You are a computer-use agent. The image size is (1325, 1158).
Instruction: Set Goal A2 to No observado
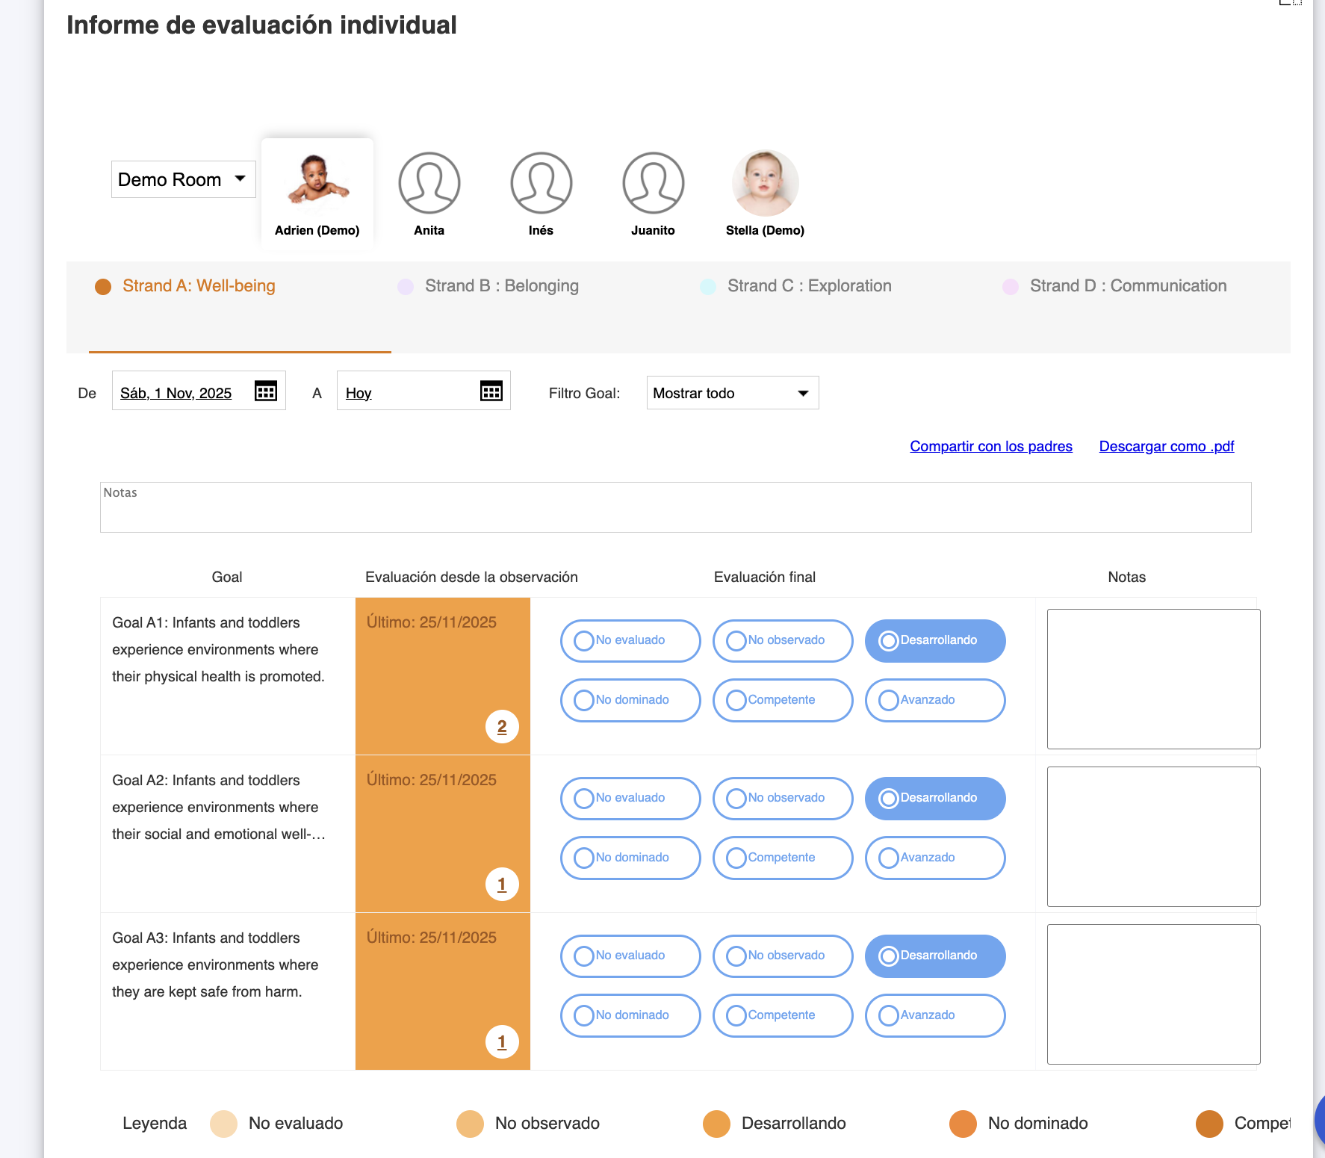coord(783,798)
